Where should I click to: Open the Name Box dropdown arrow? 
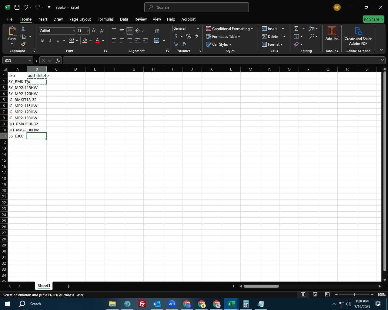[30, 61]
